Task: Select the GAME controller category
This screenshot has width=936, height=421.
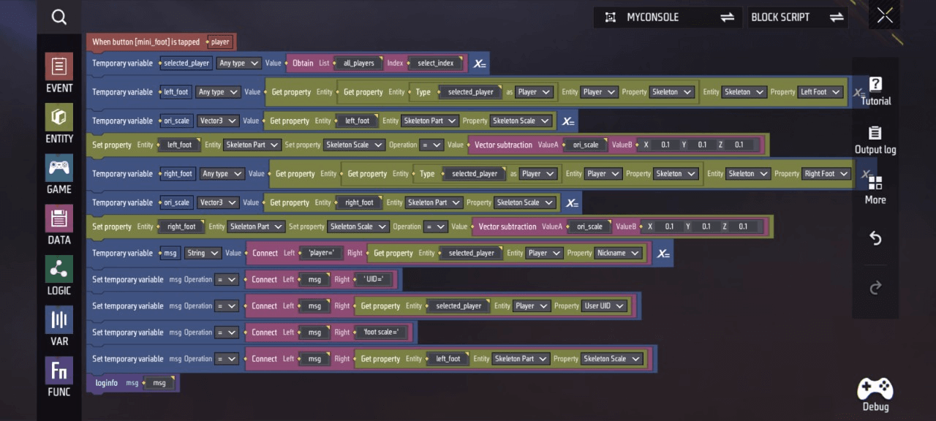Action: (x=59, y=174)
